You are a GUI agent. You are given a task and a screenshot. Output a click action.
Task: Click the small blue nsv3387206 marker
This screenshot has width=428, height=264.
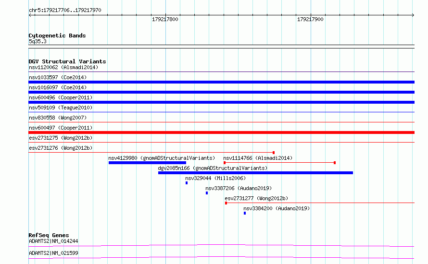(x=207, y=193)
